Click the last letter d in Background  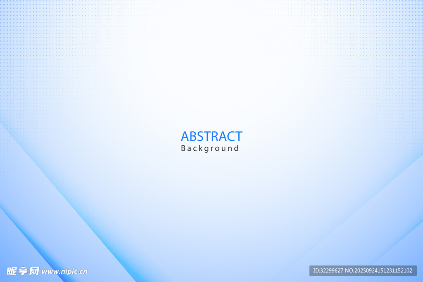[236, 148]
